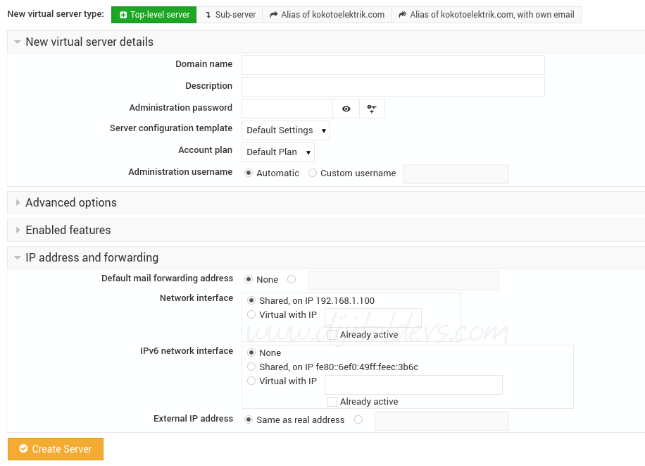Check Already active under IPv6 network interface

332,402
